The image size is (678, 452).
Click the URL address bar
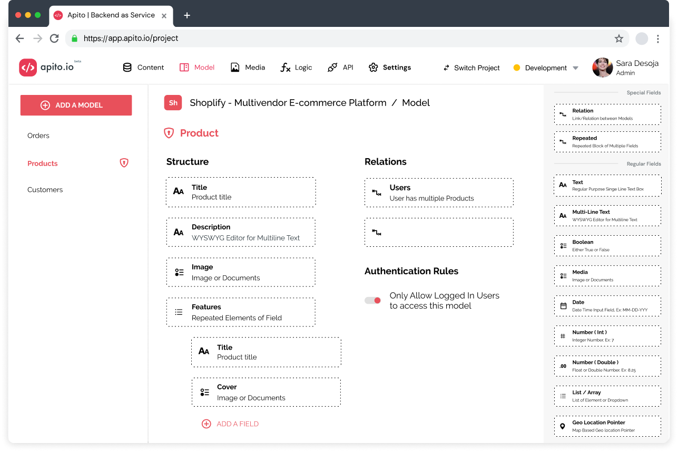pos(347,38)
